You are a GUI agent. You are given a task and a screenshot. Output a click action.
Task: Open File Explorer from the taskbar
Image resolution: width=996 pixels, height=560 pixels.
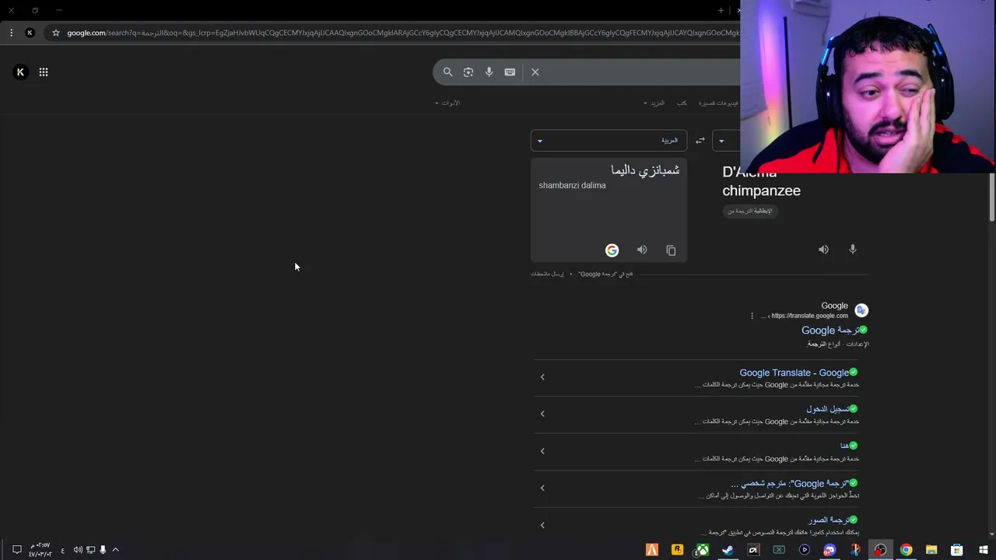931,550
